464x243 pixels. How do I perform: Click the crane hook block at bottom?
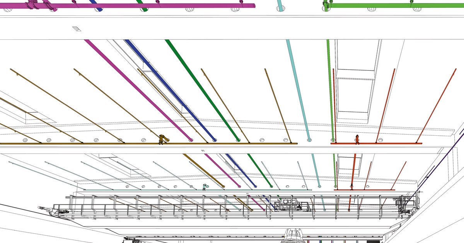click(x=294, y=235)
